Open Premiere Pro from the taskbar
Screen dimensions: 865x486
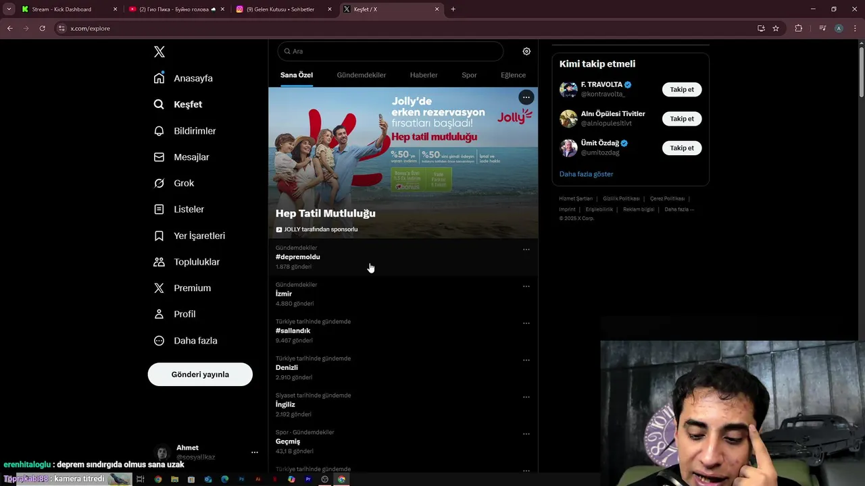coord(308,479)
